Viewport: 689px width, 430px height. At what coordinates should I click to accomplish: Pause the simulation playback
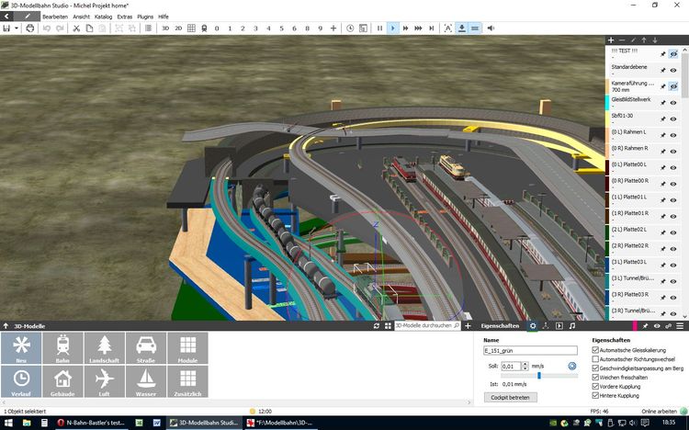tap(379, 28)
